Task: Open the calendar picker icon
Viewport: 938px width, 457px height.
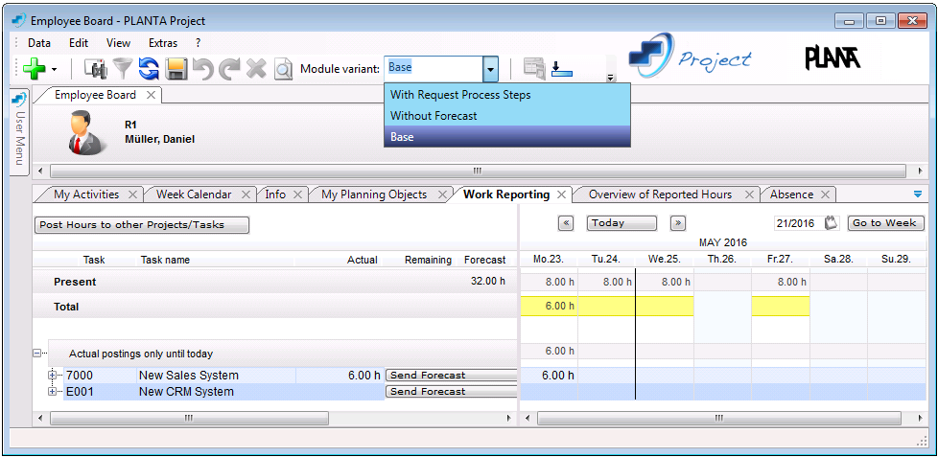Action: point(832,223)
